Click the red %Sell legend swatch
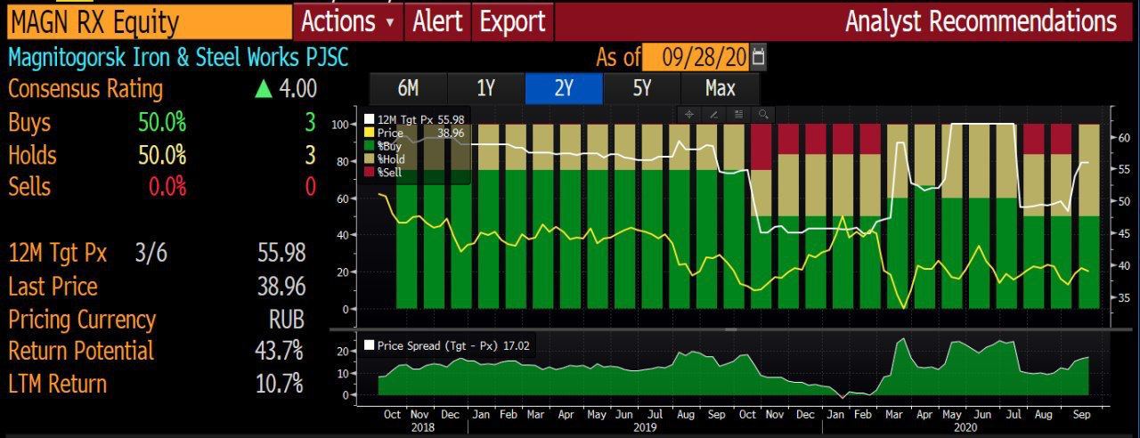Image resolution: width=1140 pixels, height=438 pixels. pos(370,172)
